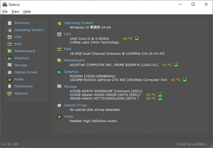Click the 44 °C CPU temperature value
The width and height of the screenshot is (213, 148).
click(128, 39)
